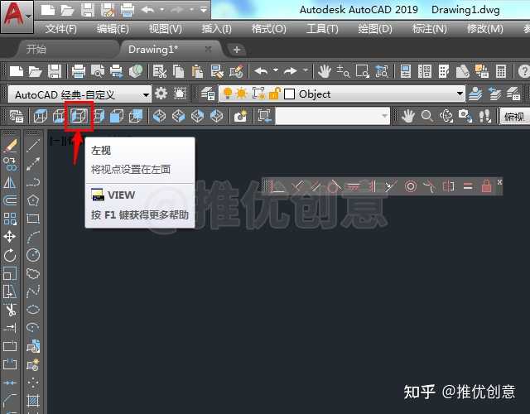Click the Zoom Window icon
The image size is (530, 414).
(x=363, y=72)
